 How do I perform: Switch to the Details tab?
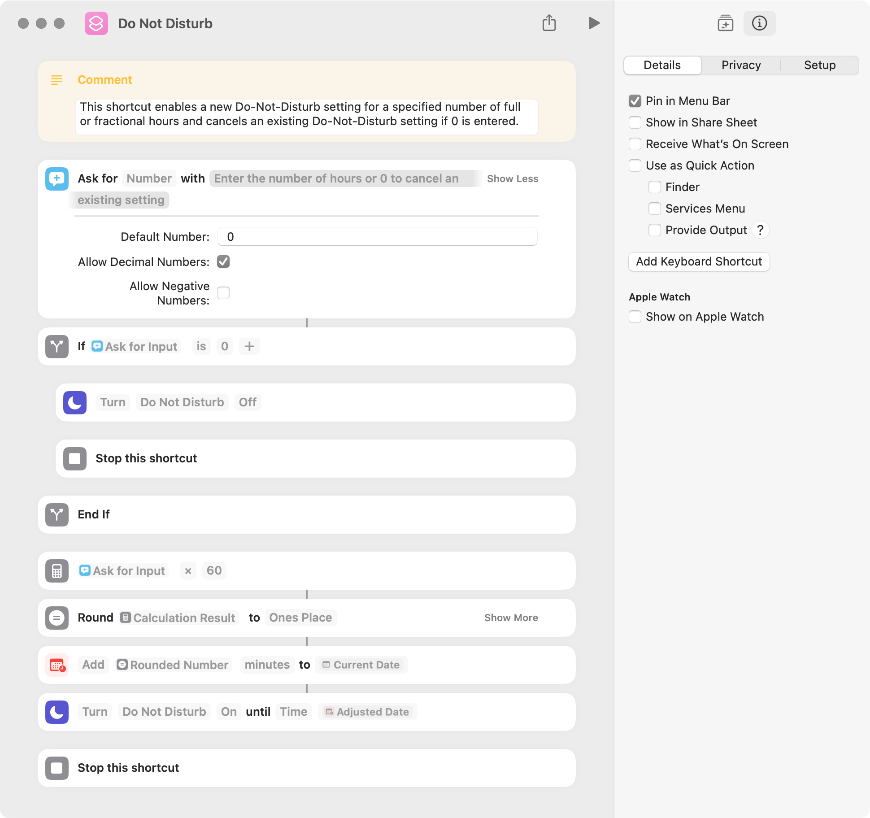pyautogui.click(x=662, y=65)
